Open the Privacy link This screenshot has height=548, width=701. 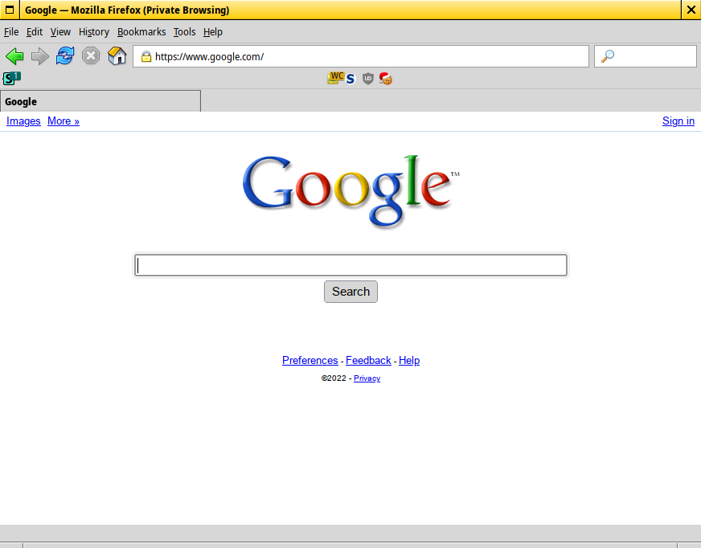click(x=367, y=378)
